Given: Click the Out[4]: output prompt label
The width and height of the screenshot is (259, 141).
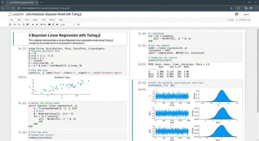Looking at the screenshot, I should pyautogui.click(x=142, y=90).
